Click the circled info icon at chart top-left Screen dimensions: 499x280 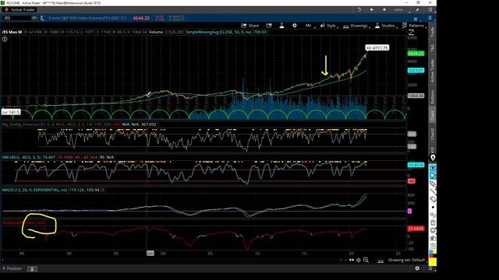pyautogui.click(x=5, y=39)
